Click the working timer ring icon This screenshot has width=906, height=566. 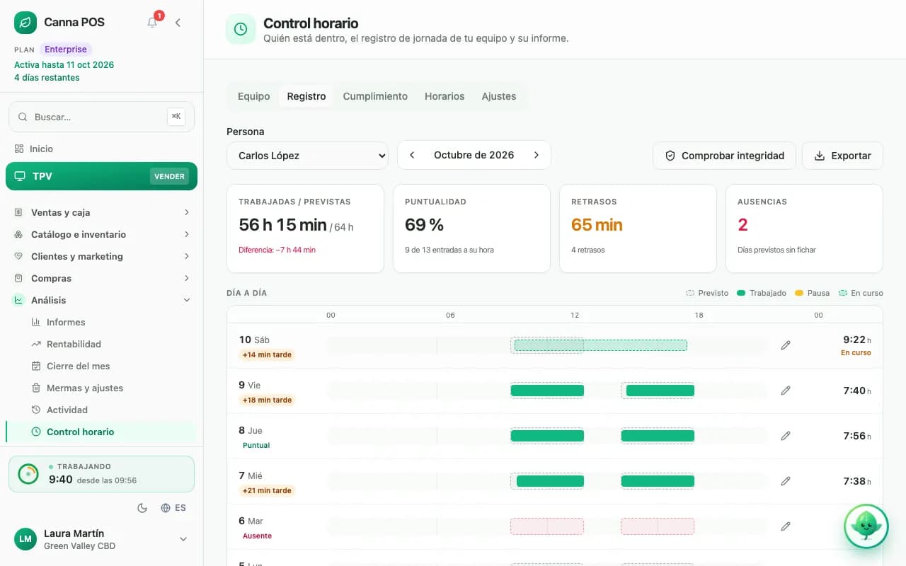(28, 474)
